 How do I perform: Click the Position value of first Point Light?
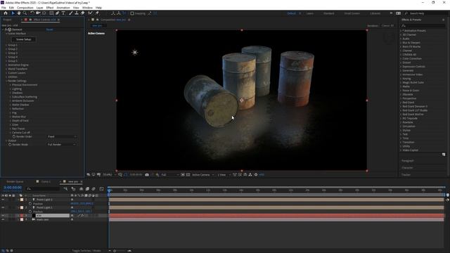(82, 204)
